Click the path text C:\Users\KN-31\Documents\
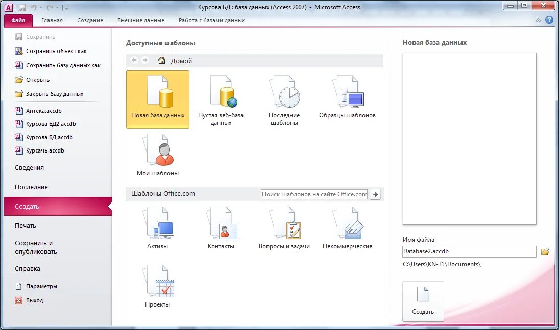This screenshot has width=559, height=330. 442,264
